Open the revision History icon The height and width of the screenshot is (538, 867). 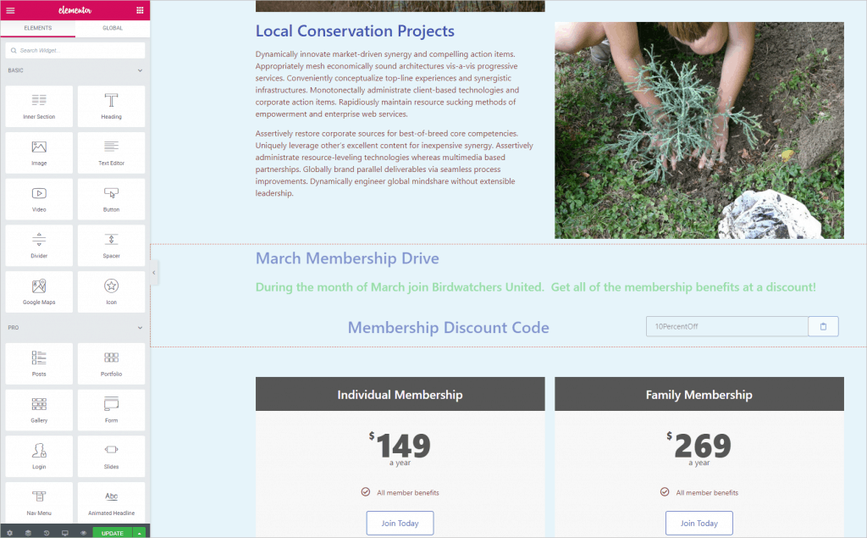pyautogui.click(x=47, y=533)
